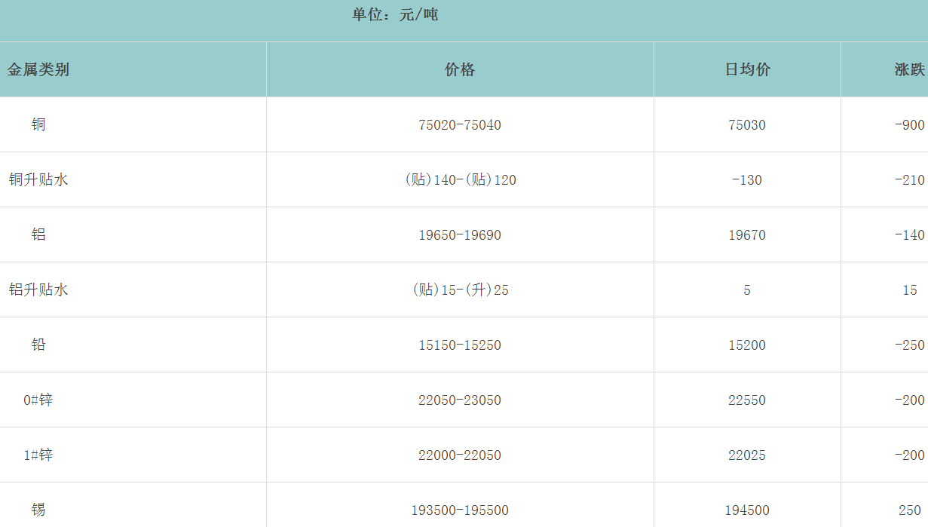Click the 价格 column header
This screenshot has height=527, width=928.
click(460, 69)
